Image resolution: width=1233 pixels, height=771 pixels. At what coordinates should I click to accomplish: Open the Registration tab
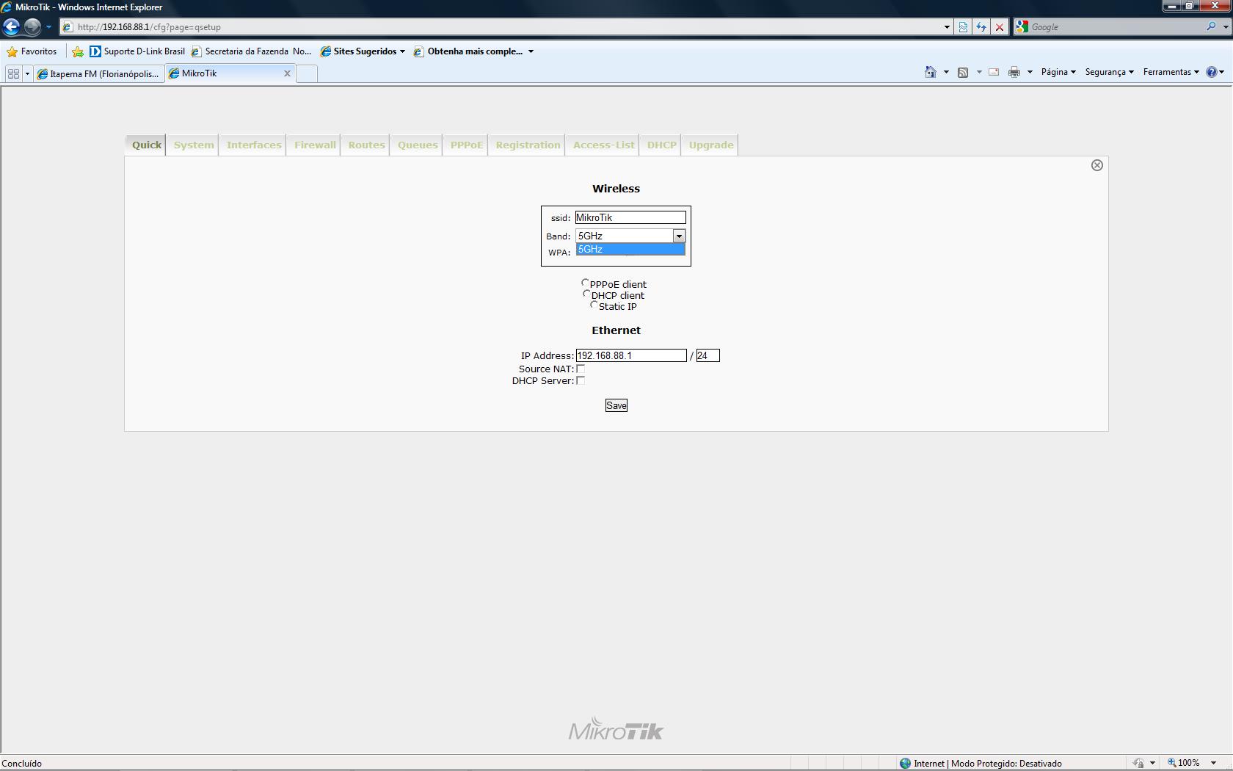tap(528, 145)
